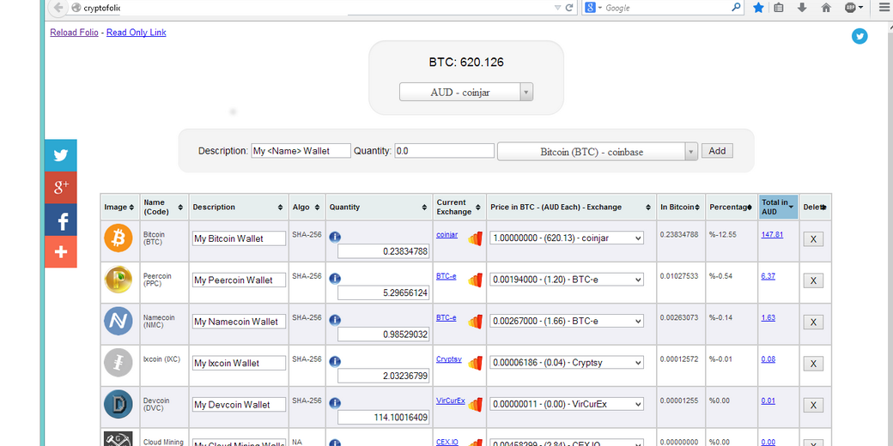This screenshot has width=893, height=446.
Task: Click the bookmarks list icon in browser toolbar
Action: (x=779, y=8)
